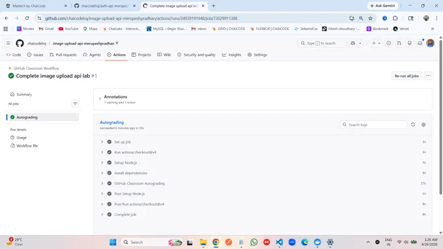Screen dimensions: 443x249
Task: Open Chrome three-dot menu
Action: [436, 18]
